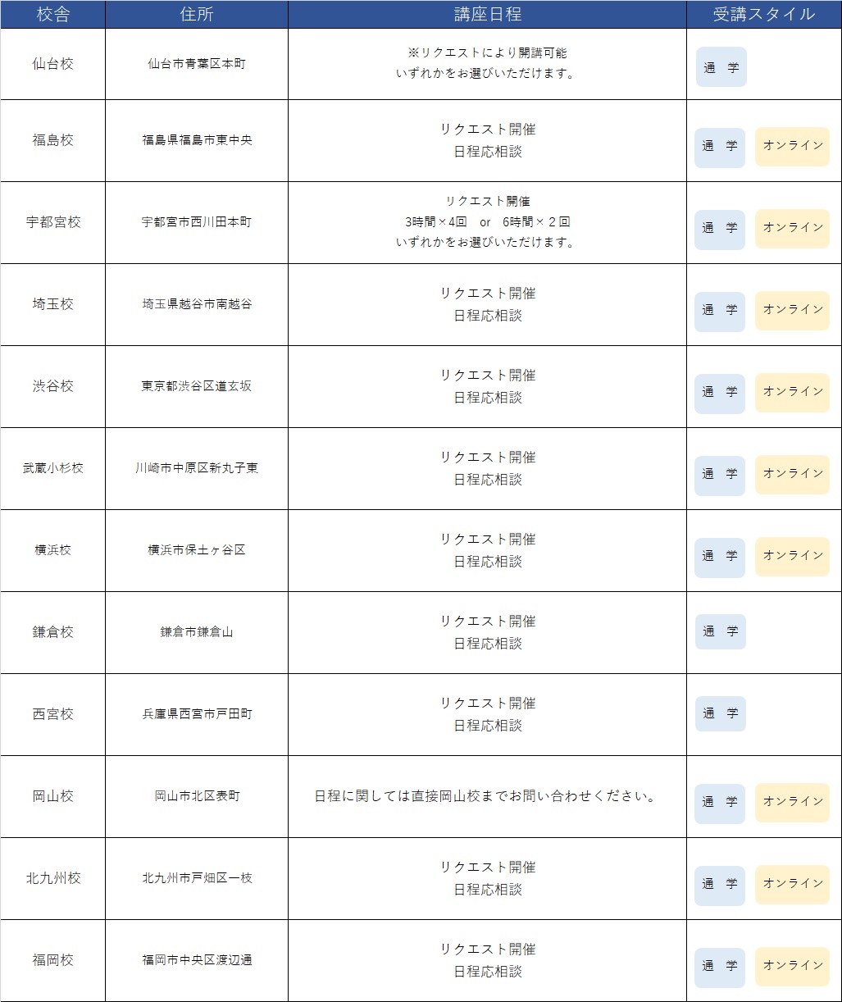The height and width of the screenshot is (1002, 842).
Task: Select the 渋谷校 school name cell
Action: point(53,386)
